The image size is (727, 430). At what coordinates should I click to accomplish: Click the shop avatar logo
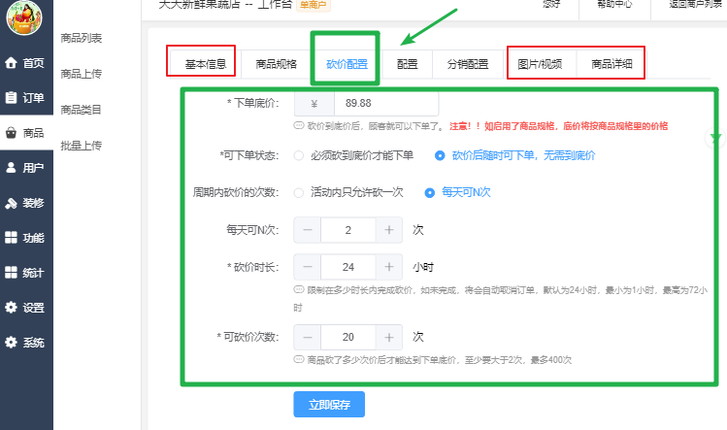24,17
